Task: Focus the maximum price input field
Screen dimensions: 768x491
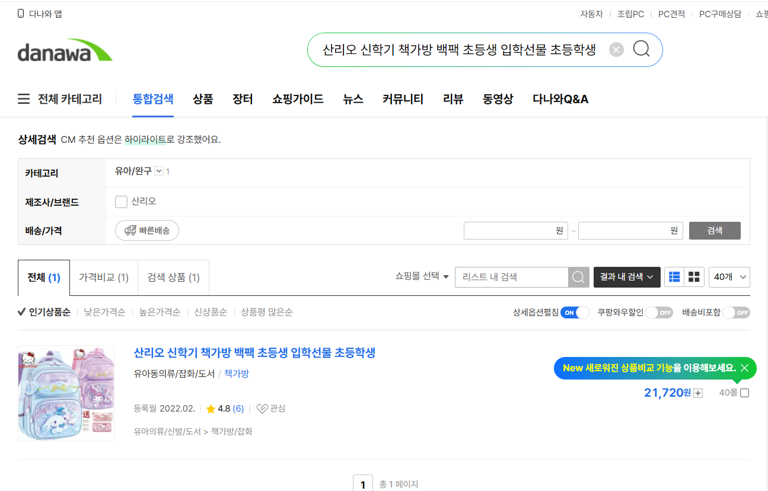Action: (630, 231)
